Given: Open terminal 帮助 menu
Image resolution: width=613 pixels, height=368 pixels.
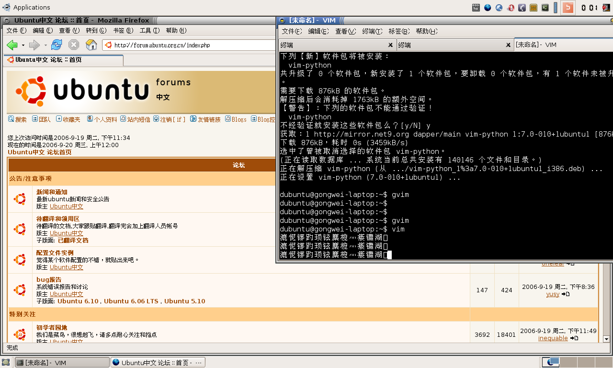Looking at the screenshot, I should (x=426, y=31).
